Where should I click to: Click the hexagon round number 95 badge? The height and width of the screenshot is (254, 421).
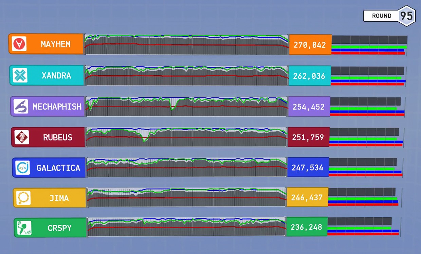406,16
